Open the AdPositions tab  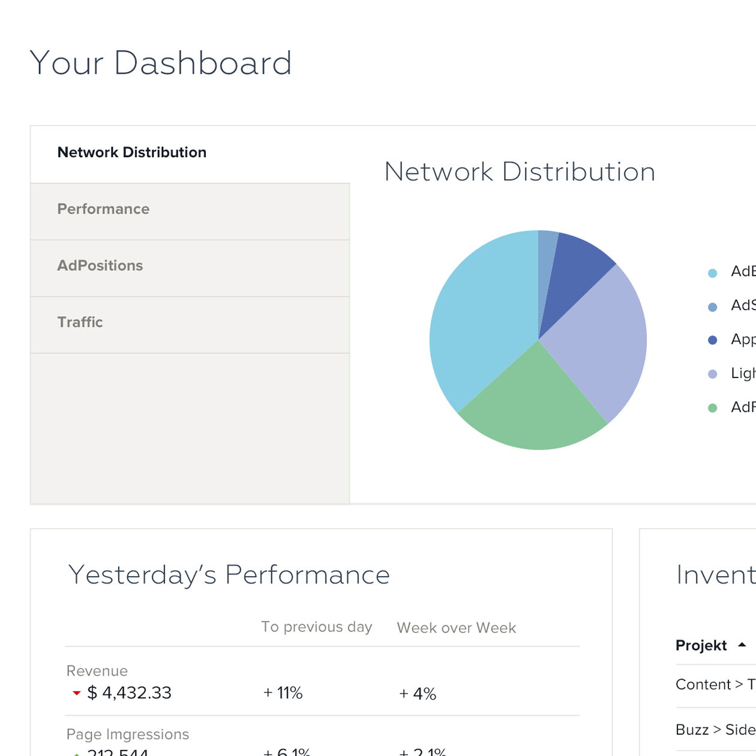pyautogui.click(x=190, y=268)
